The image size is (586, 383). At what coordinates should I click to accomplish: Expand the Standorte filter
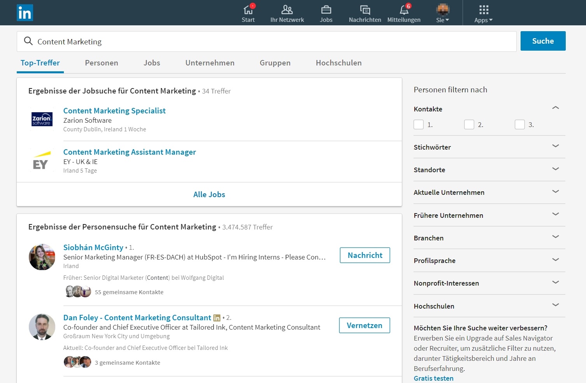(x=556, y=169)
